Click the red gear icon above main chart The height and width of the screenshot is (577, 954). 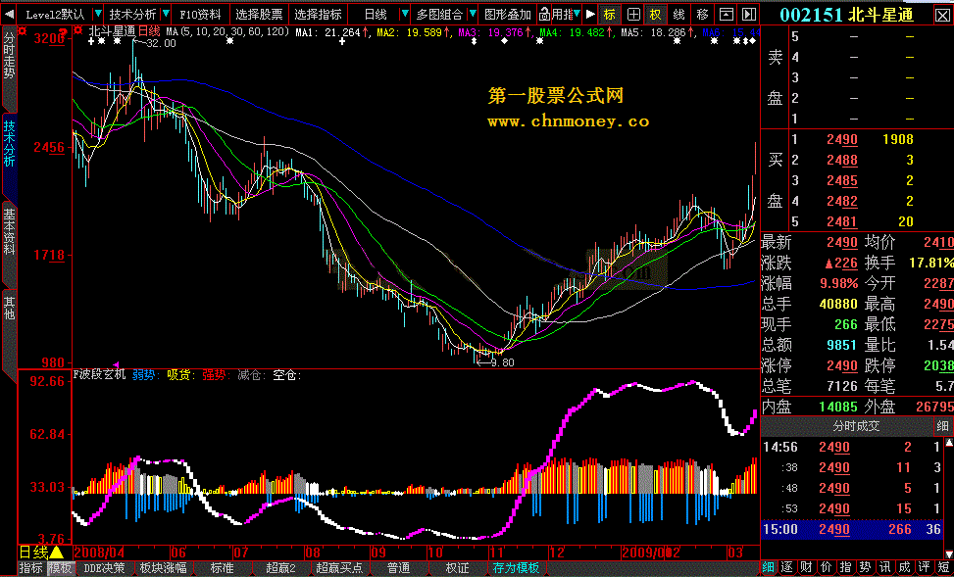click(23, 29)
